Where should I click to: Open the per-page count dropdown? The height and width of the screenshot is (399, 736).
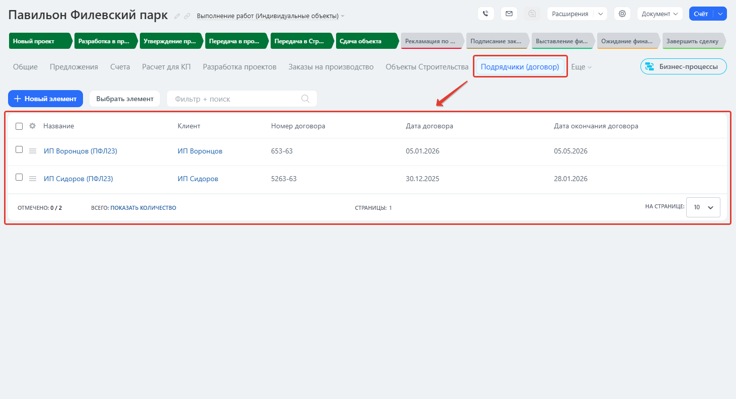click(x=703, y=207)
